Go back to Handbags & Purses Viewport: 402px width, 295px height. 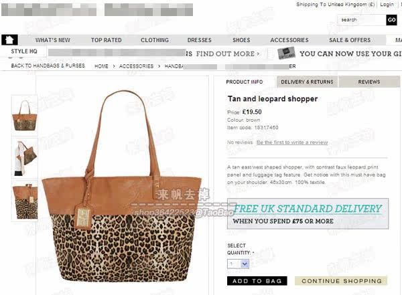point(48,66)
